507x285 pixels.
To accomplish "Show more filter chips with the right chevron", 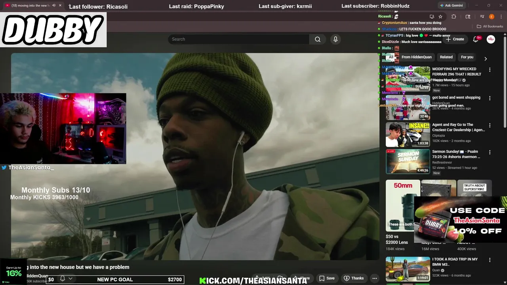I will [x=486, y=59].
